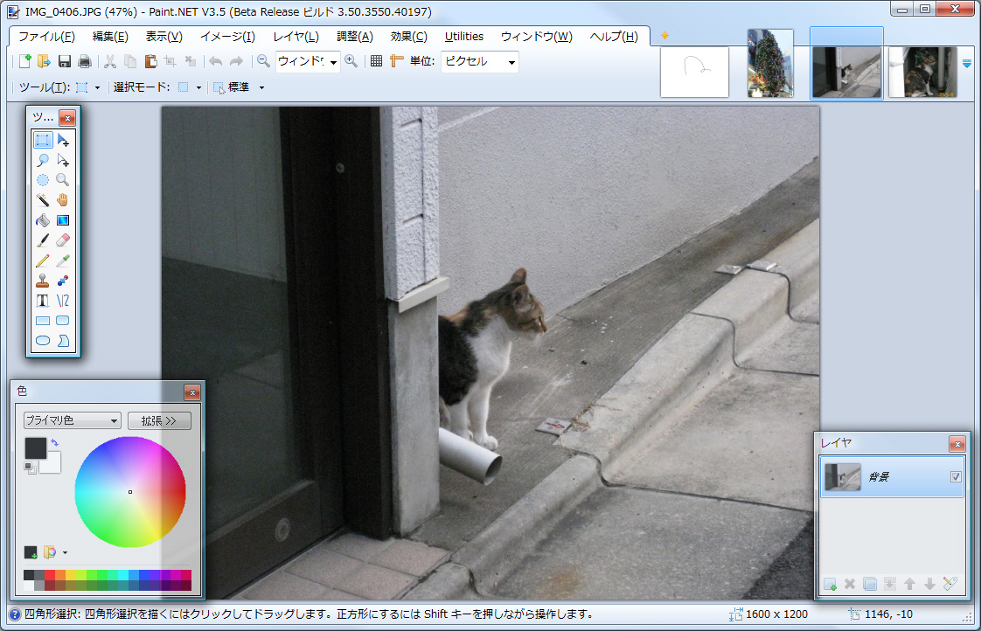This screenshot has width=981, height=631.
Task: Select the Paint Bucket tool
Action: pos(42,219)
